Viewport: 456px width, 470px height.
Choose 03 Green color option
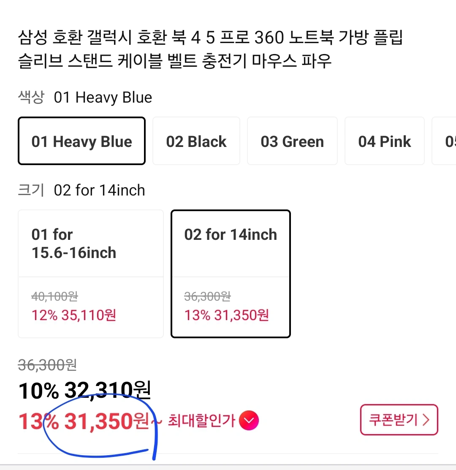click(x=292, y=141)
